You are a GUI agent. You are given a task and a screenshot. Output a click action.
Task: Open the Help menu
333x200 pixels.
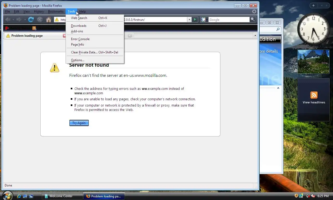pos(82,11)
